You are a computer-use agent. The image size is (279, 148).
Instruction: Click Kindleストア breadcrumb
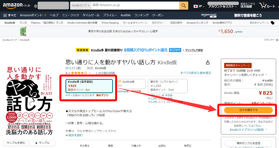[10, 40]
